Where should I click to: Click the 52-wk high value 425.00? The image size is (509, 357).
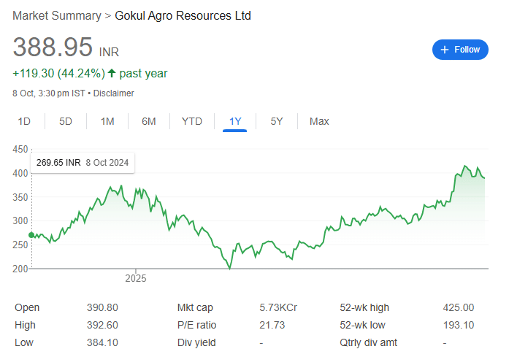(x=458, y=308)
